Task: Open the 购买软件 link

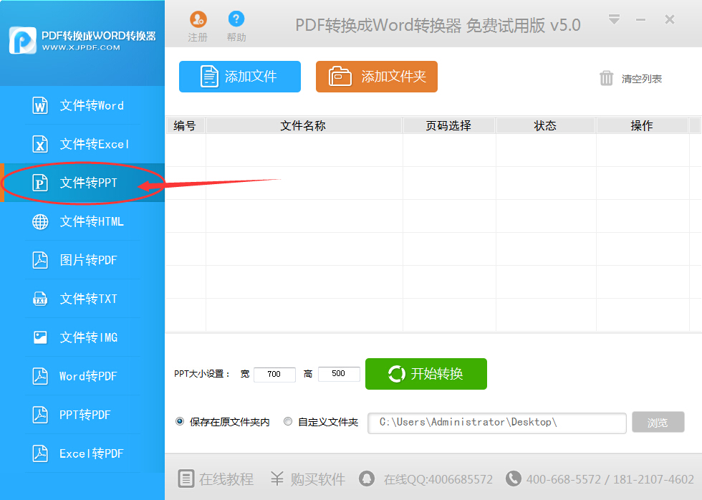Action: 318,479
